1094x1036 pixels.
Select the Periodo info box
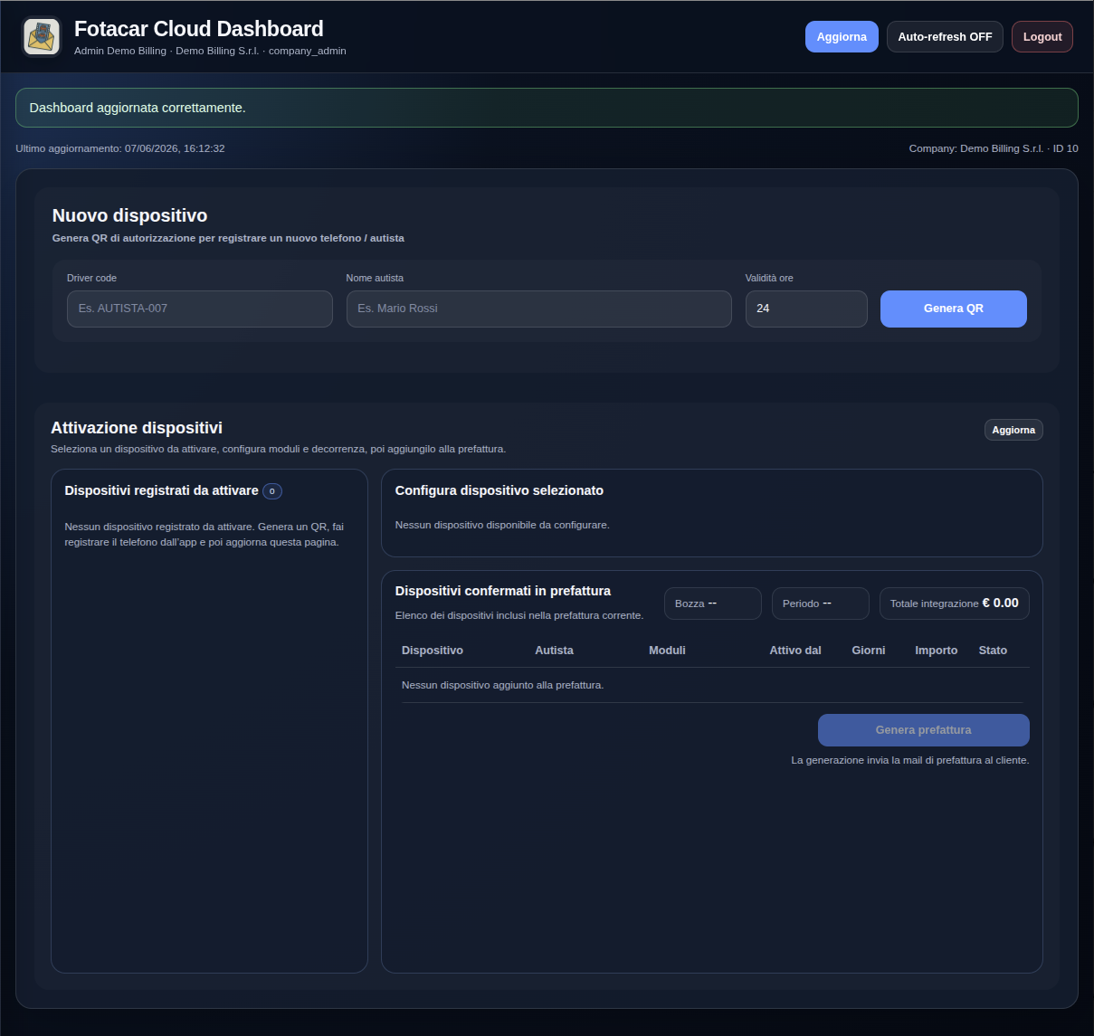pos(821,604)
